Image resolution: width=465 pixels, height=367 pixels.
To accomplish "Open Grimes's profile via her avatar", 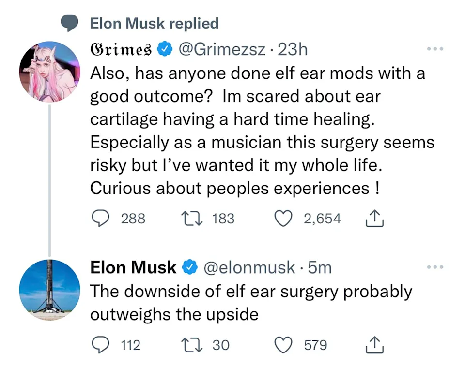I will [49, 72].
